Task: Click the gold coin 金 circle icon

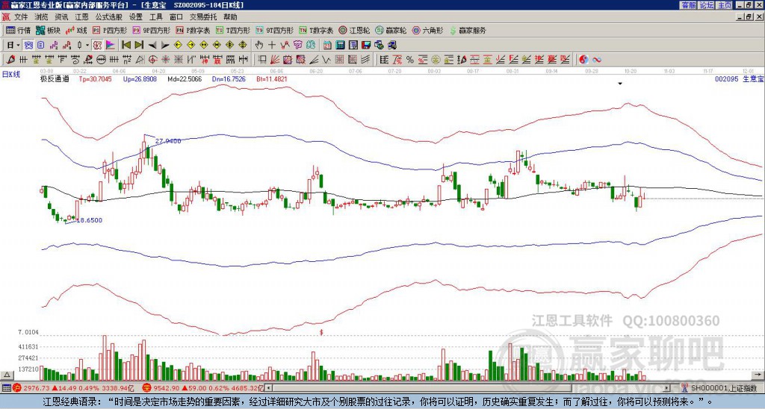Action: click(435, 60)
